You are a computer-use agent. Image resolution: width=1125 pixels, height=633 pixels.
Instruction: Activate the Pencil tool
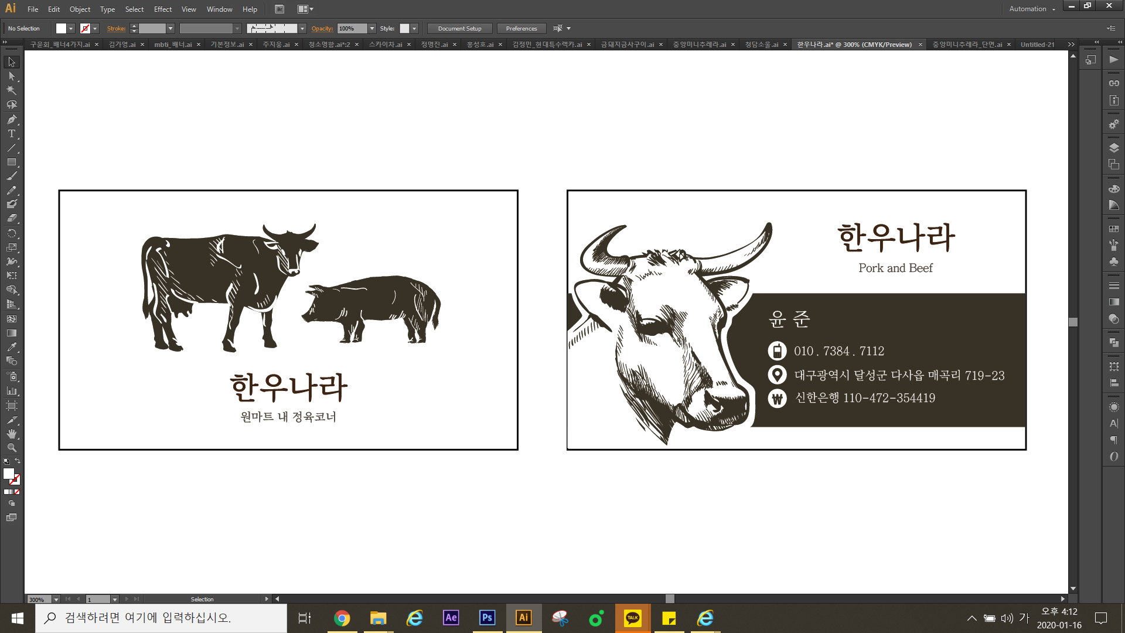12,190
